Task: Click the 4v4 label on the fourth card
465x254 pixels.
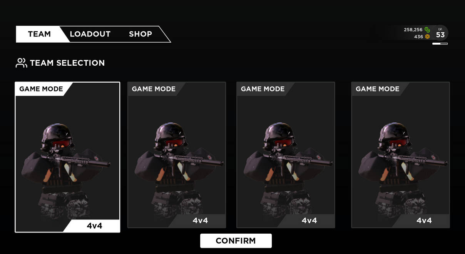Action: click(424, 221)
